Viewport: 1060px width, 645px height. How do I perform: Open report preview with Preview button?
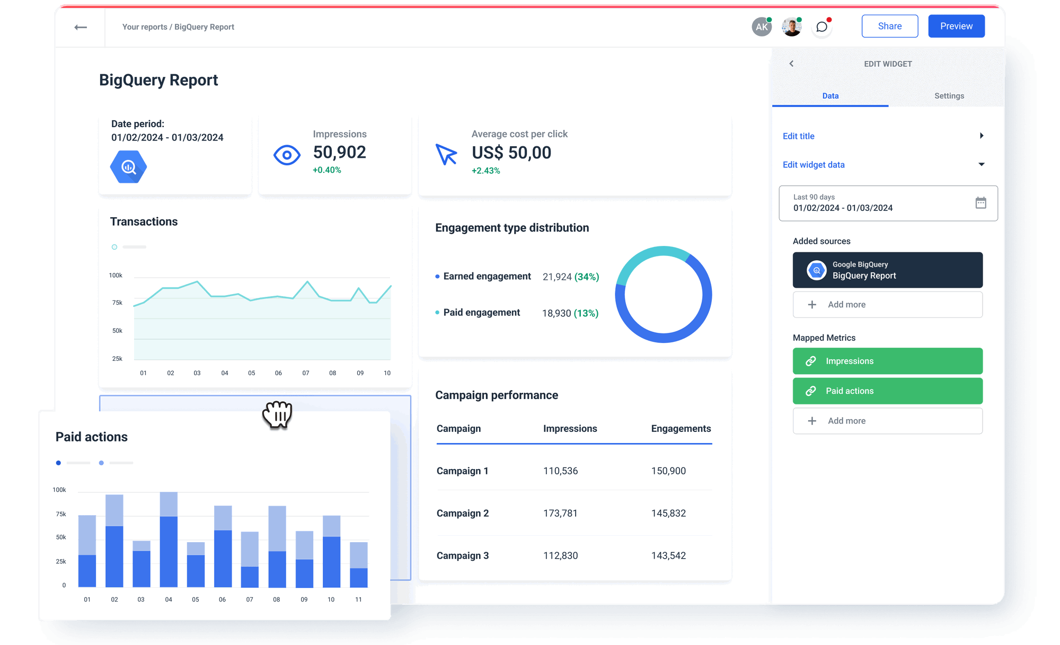click(x=956, y=25)
